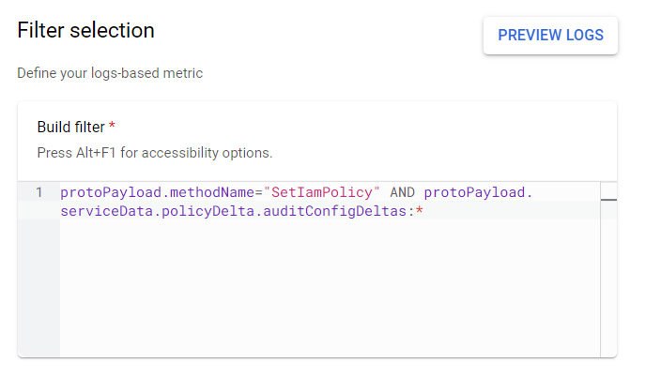Click the empty gutter below line number 1
This screenshot has height=378, width=661.
[x=39, y=281]
